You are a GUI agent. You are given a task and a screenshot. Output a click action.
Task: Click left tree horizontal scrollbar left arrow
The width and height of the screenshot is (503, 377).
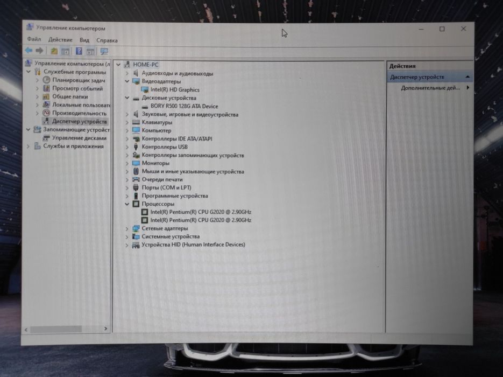26,329
